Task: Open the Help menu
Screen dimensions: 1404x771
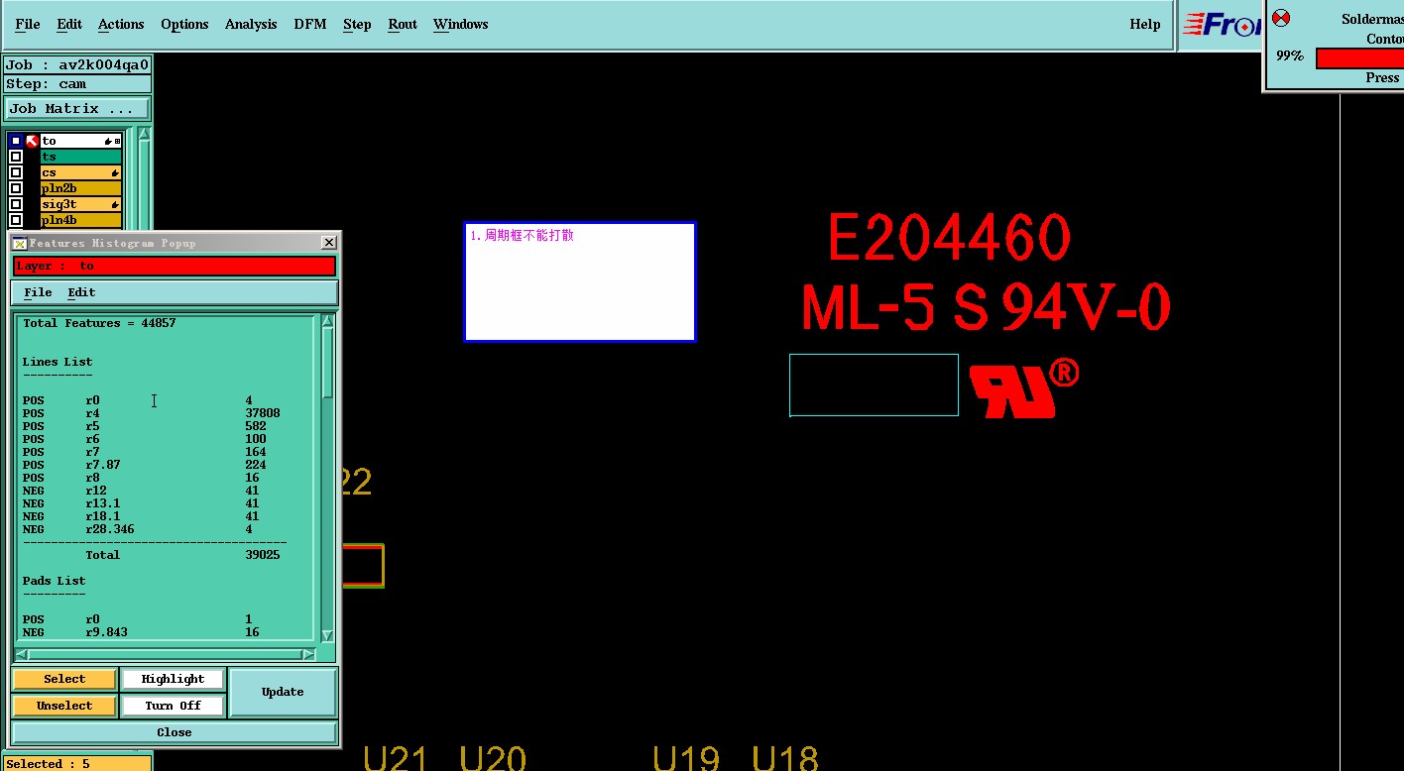Action: tap(1145, 24)
